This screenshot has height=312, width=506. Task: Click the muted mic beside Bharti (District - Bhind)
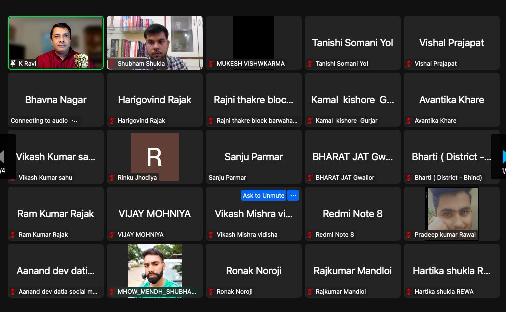point(409,178)
